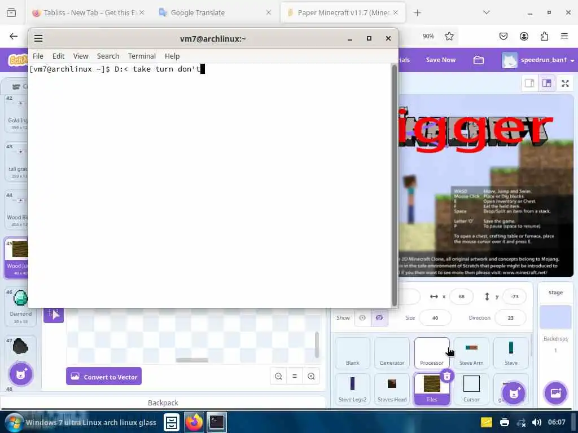The width and height of the screenshot is (578, 433).
Task: Edit the sprite Size field
Action: click(x=435, y=318)
